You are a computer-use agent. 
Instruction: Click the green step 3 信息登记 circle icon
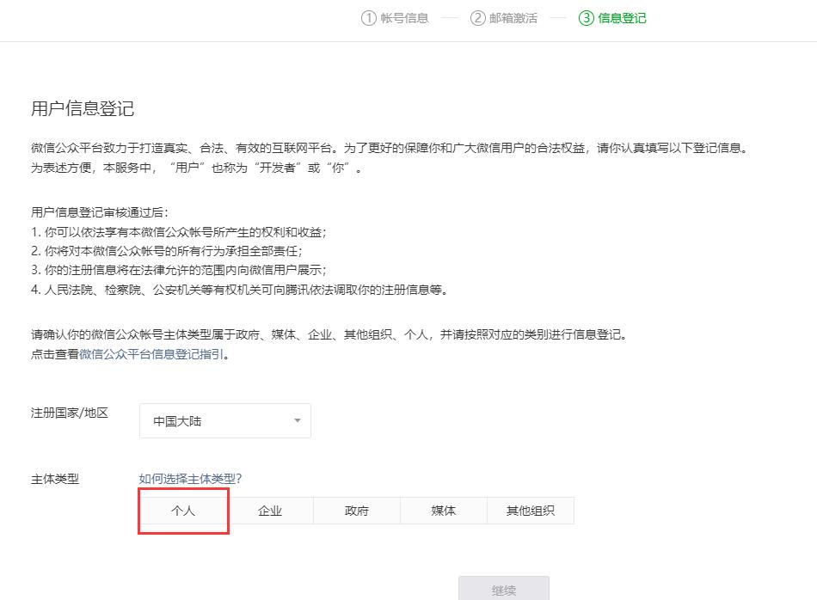pos(586,18)
